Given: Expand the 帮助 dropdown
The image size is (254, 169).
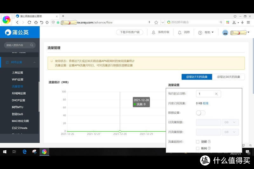Looking at the screenshot, I should pyautogui.click(x=206, y=33).
